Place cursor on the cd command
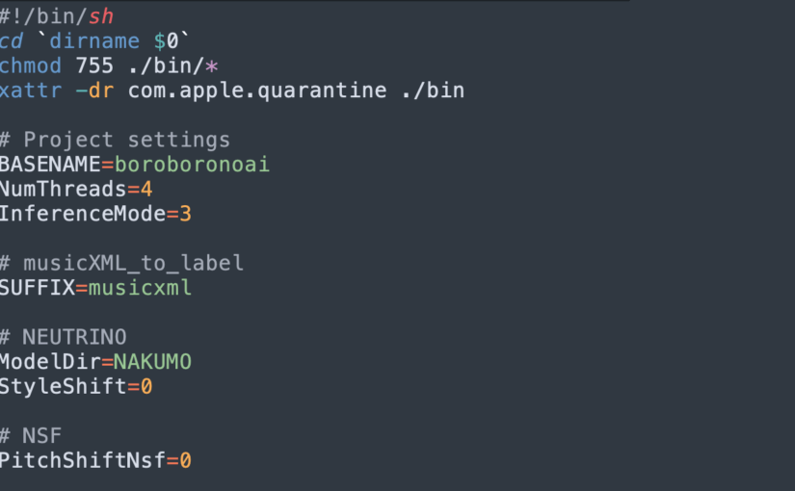 (x=13, y=41)
